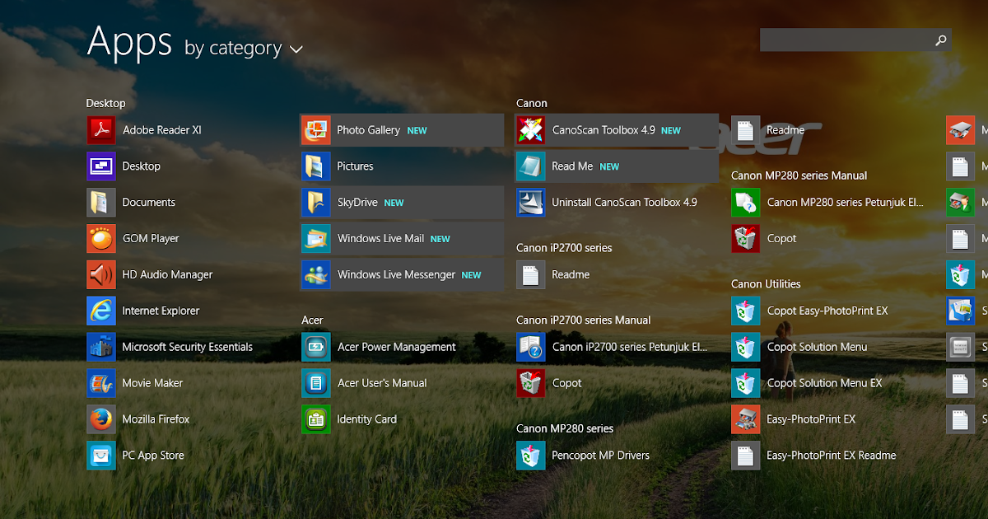Open Copot Solution Menu EX label
Image resolution: width=988 pixels, height=519 pixels.
click(x=824, y=383)
